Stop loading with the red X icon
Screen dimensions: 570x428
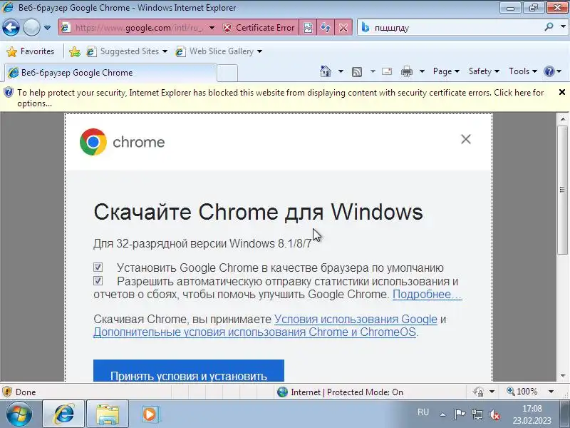coord(343,28)
